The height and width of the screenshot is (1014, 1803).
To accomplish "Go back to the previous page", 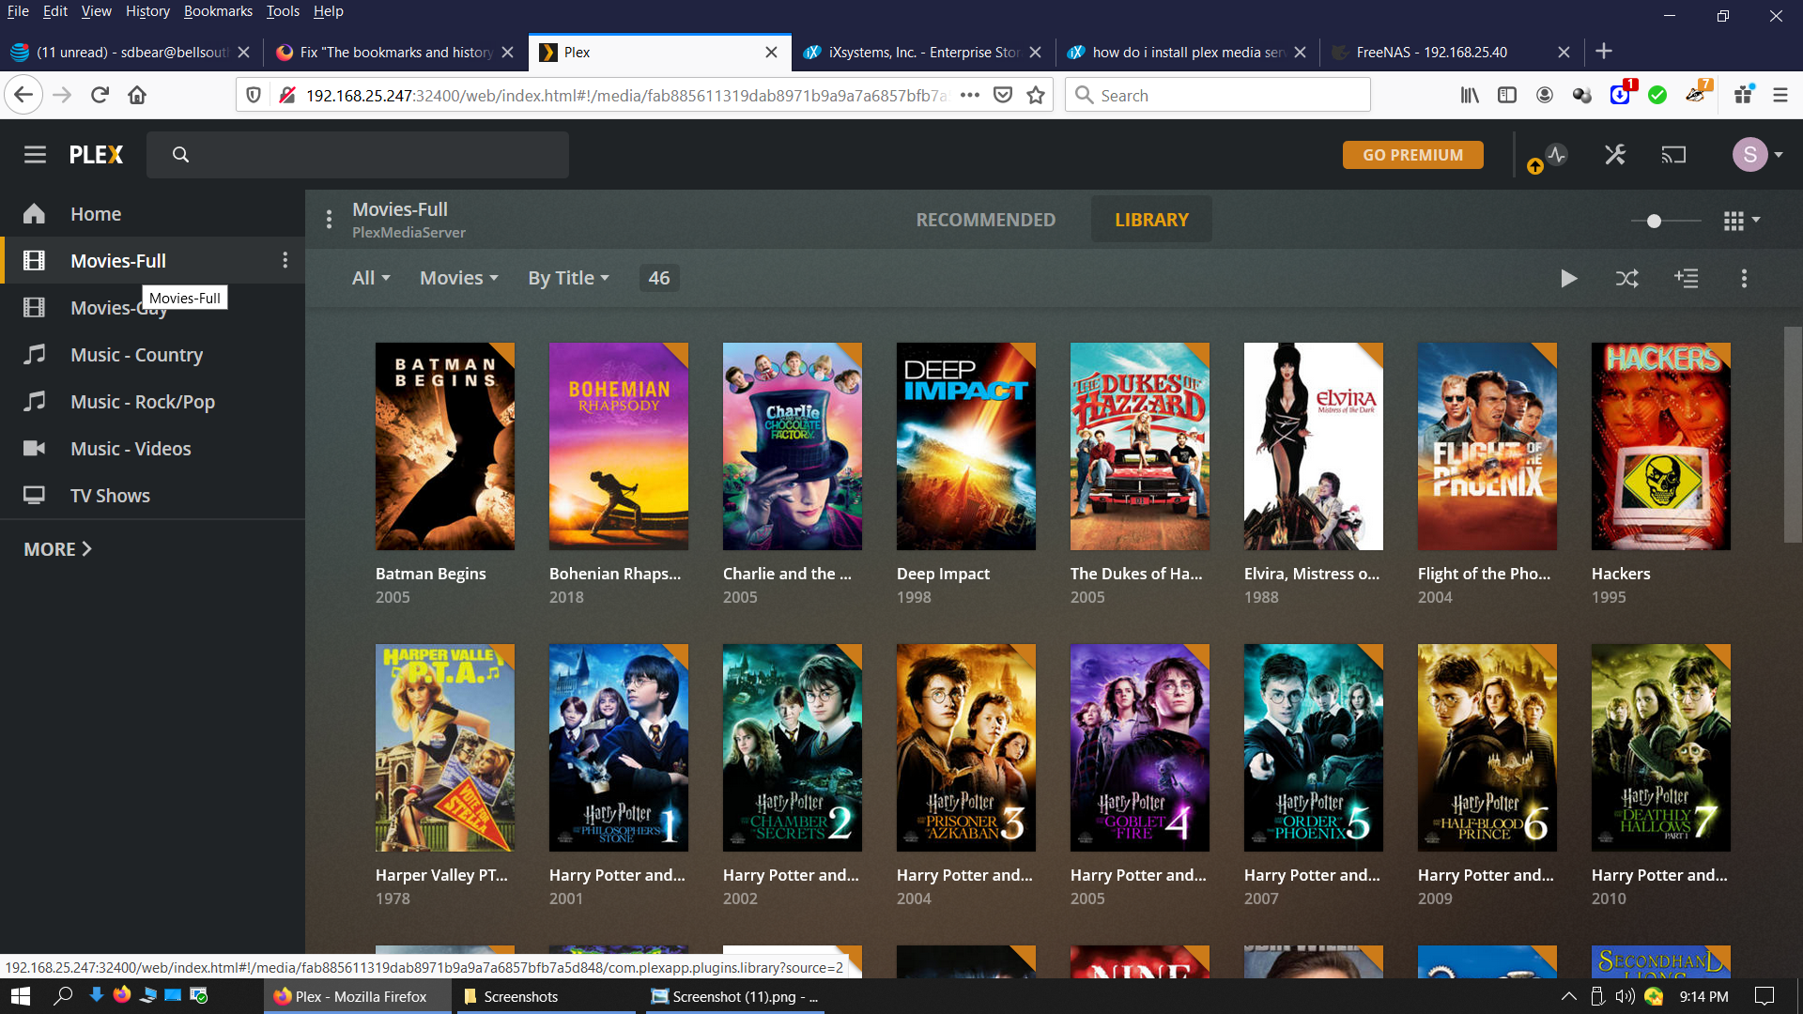I will coord(23,95).
